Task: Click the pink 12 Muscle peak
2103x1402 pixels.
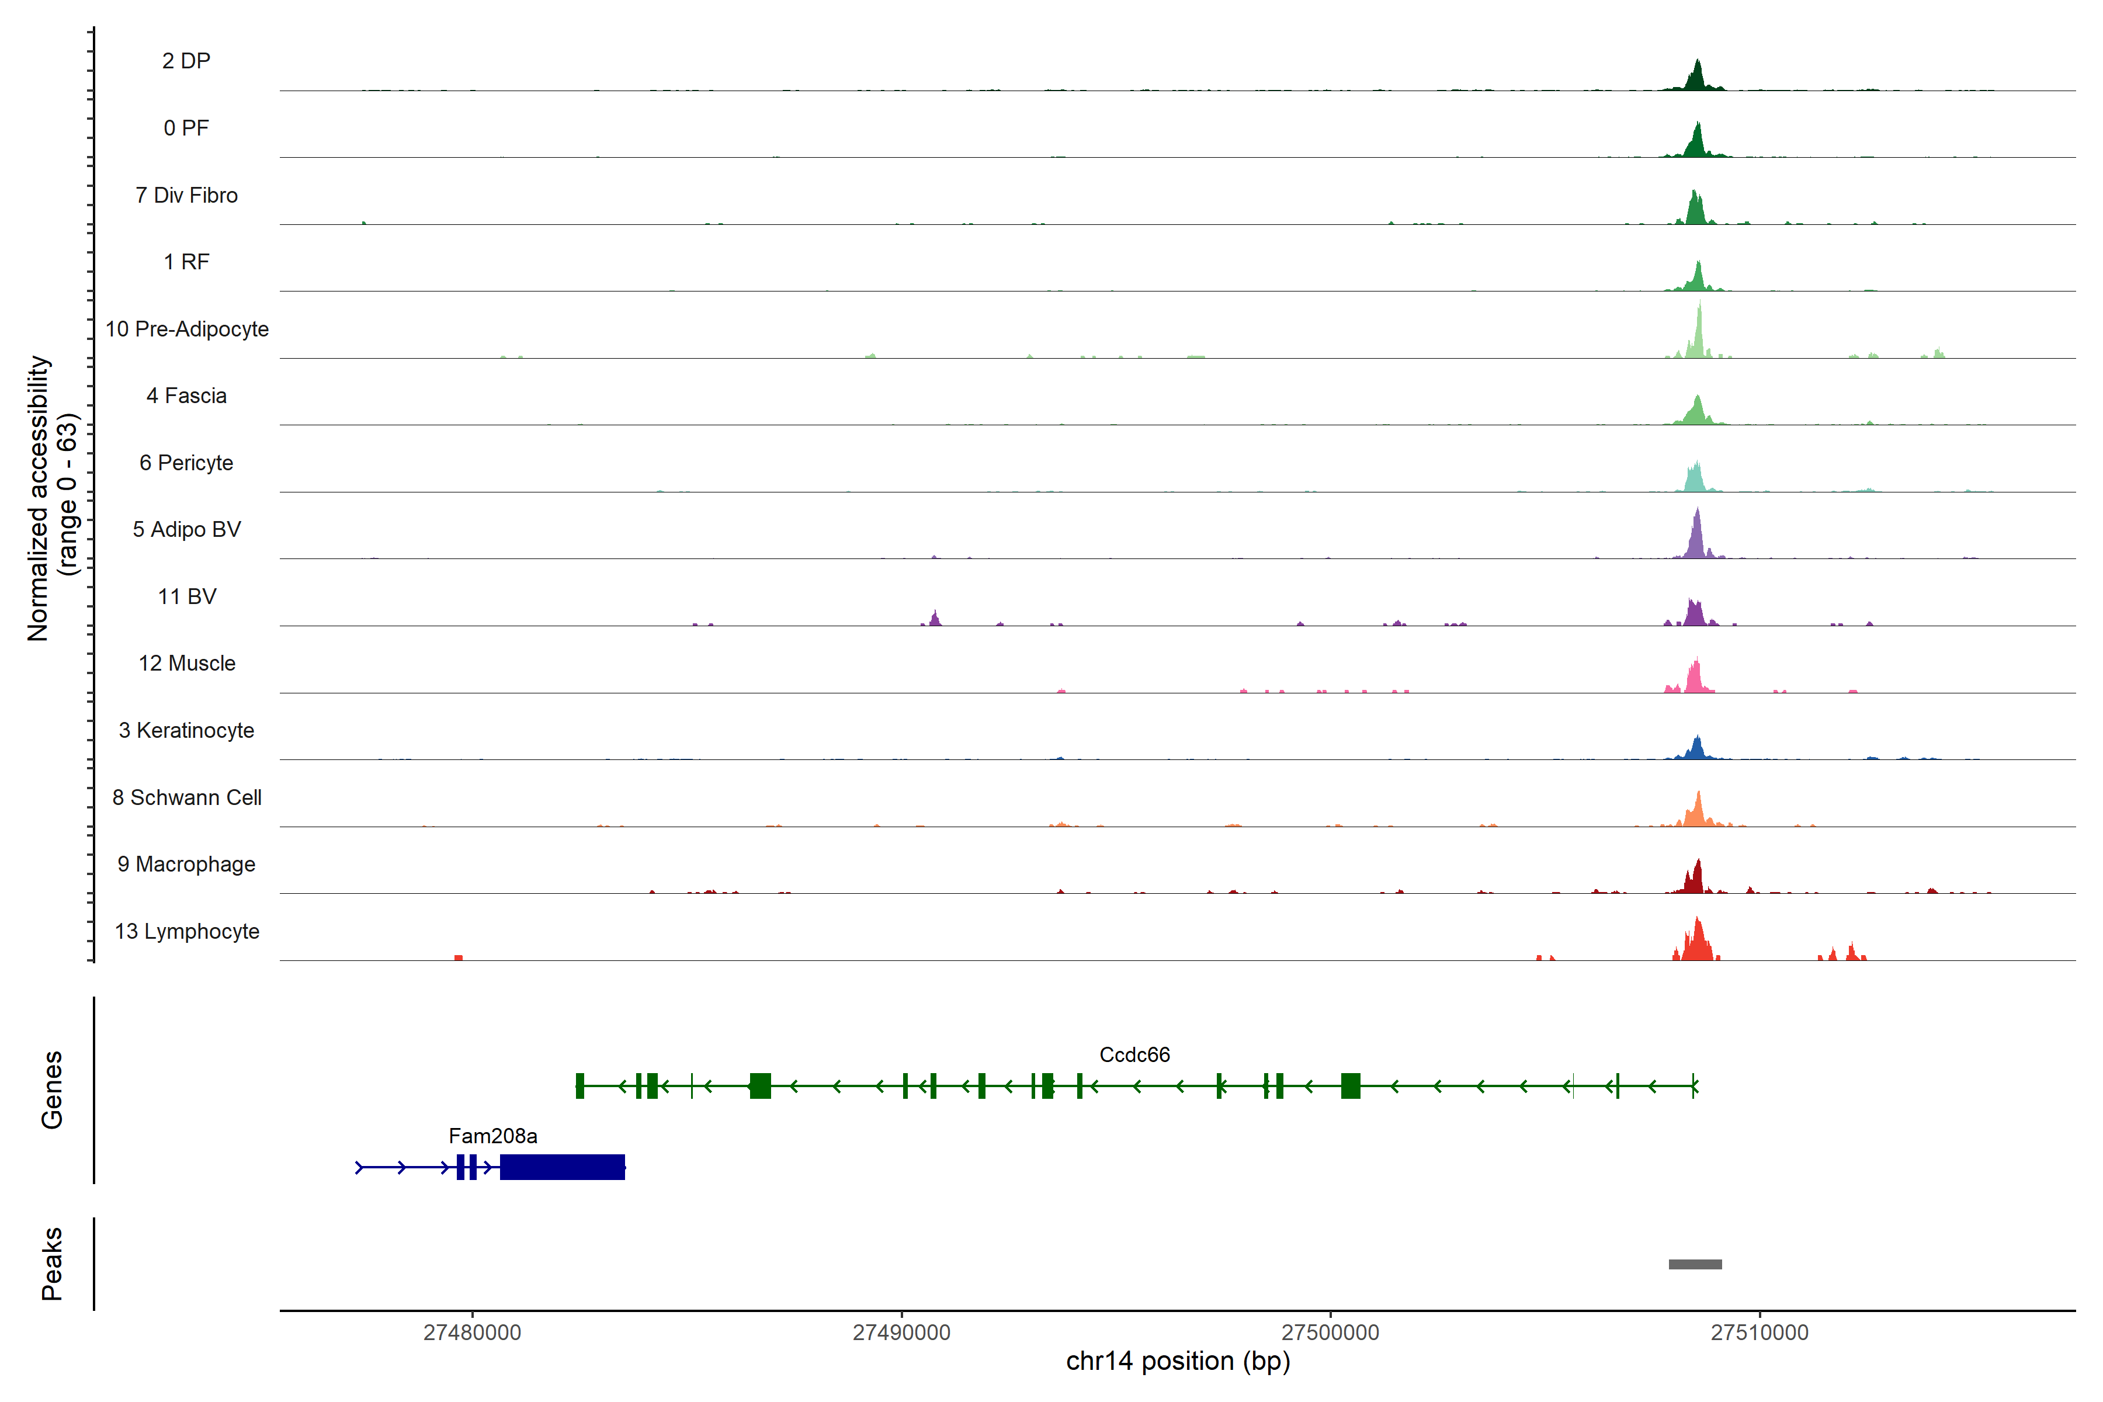Action: pyautogui.click(x=1695, y=679)
